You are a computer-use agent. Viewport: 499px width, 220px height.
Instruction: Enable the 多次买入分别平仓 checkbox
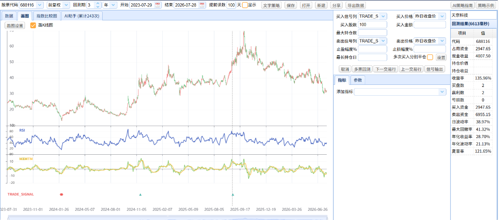(x=430, y=57)
